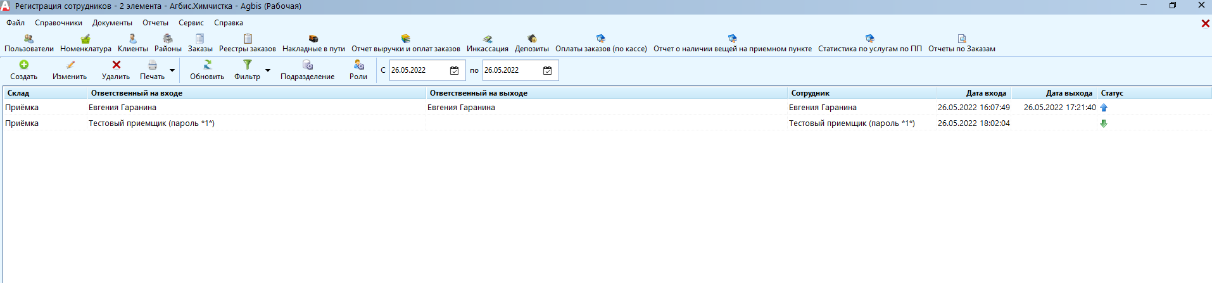1212x283 pixels.
Task: Sort by Ответственный на входе column header
Action: pos(256,93)
